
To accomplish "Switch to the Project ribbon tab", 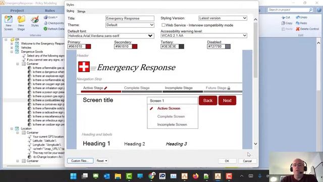I will (x=17, y=10).
